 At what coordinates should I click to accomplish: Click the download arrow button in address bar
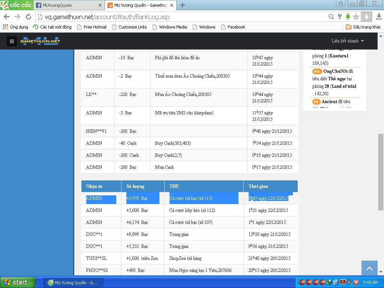click(x=367, y=16)
